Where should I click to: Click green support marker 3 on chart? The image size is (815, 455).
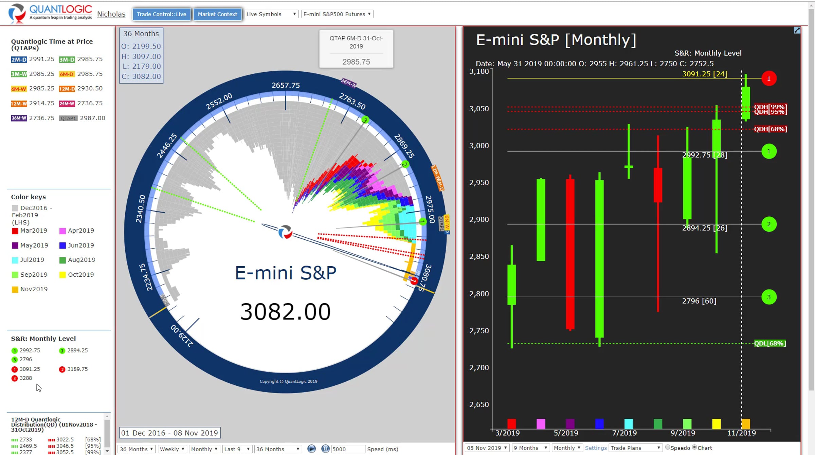pyautogui.click(x=768, y=297)
